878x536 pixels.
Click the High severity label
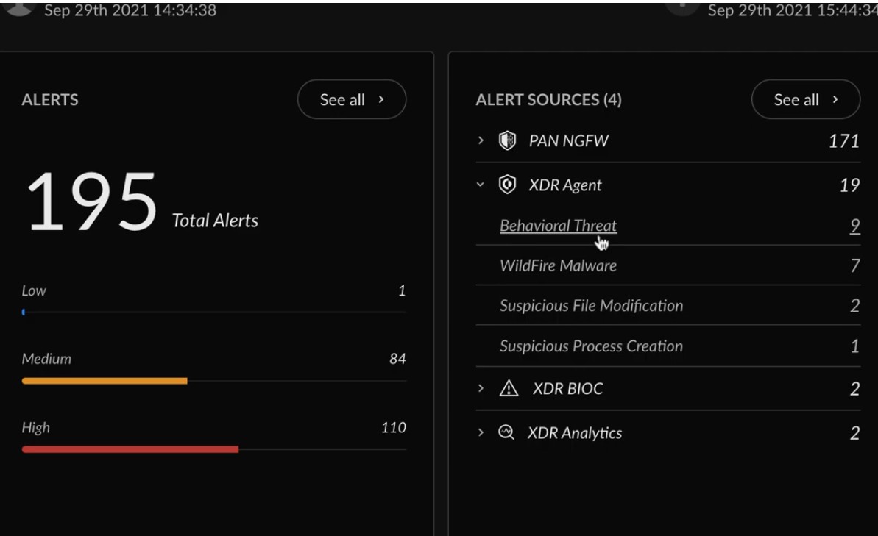[x=36, y=427]
